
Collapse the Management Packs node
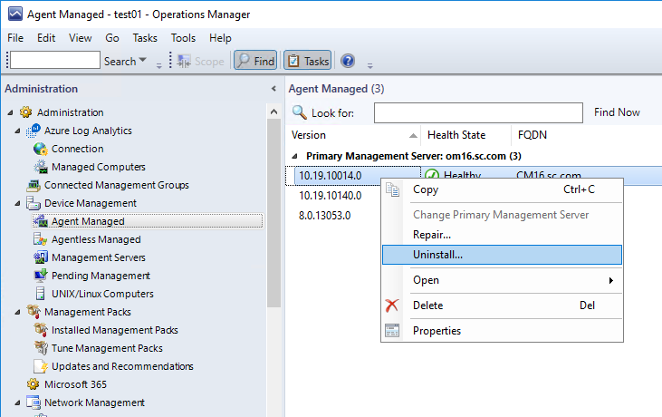coord(17,312)
